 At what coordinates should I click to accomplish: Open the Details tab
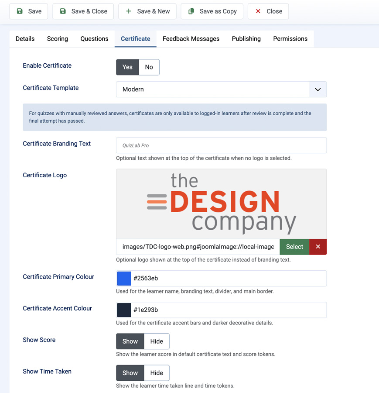tap(25, 38)
